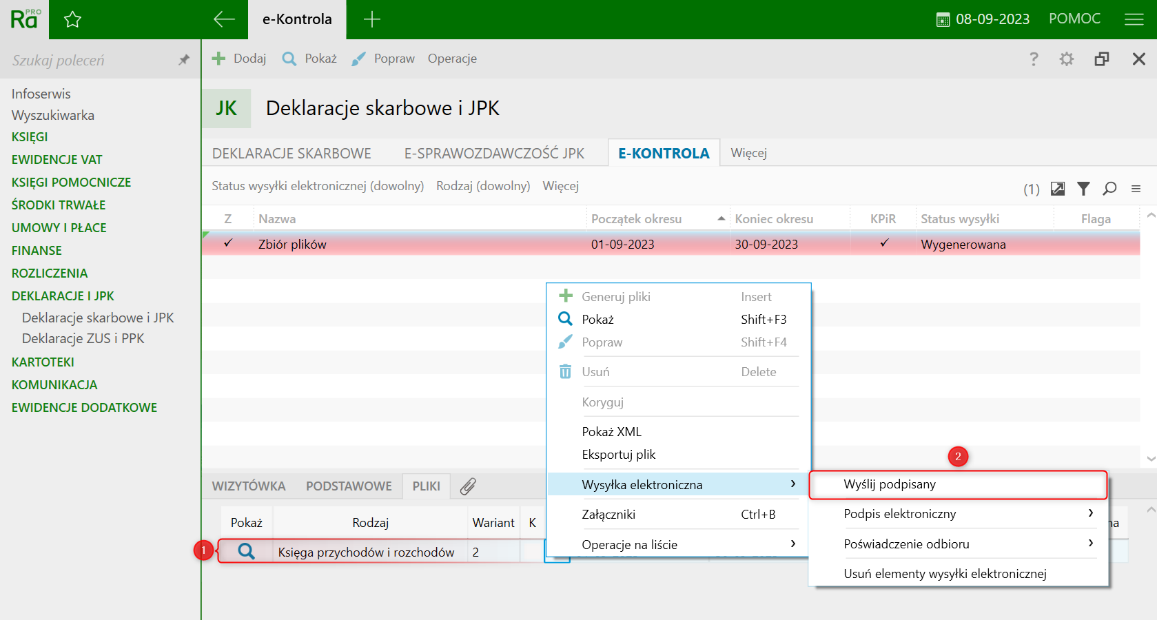
Task: Sort by Status wysyłki column header
Action: [960, 219]
